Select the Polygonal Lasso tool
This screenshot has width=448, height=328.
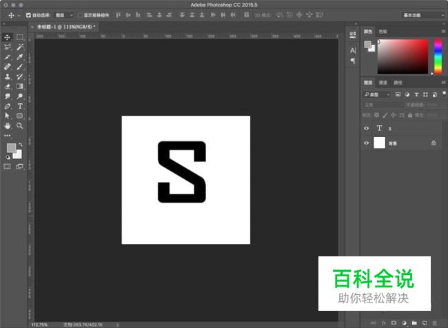[7, 47]
